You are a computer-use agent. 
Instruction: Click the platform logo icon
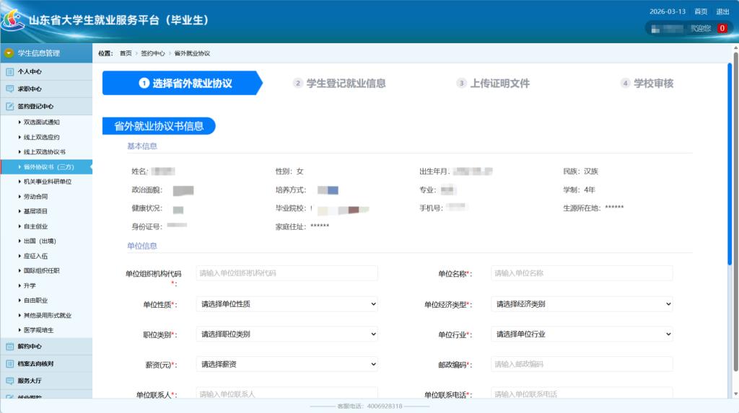(x=13, y=19)
